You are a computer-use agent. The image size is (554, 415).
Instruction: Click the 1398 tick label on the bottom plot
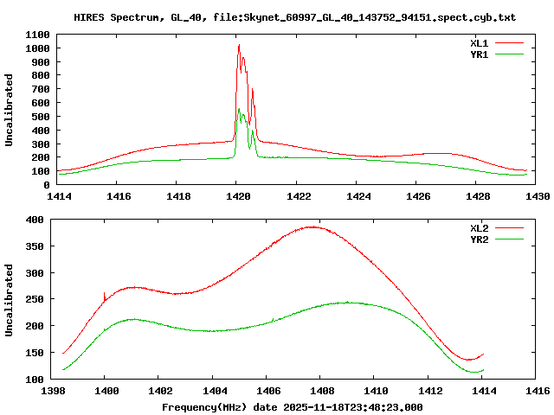point(50,392)
